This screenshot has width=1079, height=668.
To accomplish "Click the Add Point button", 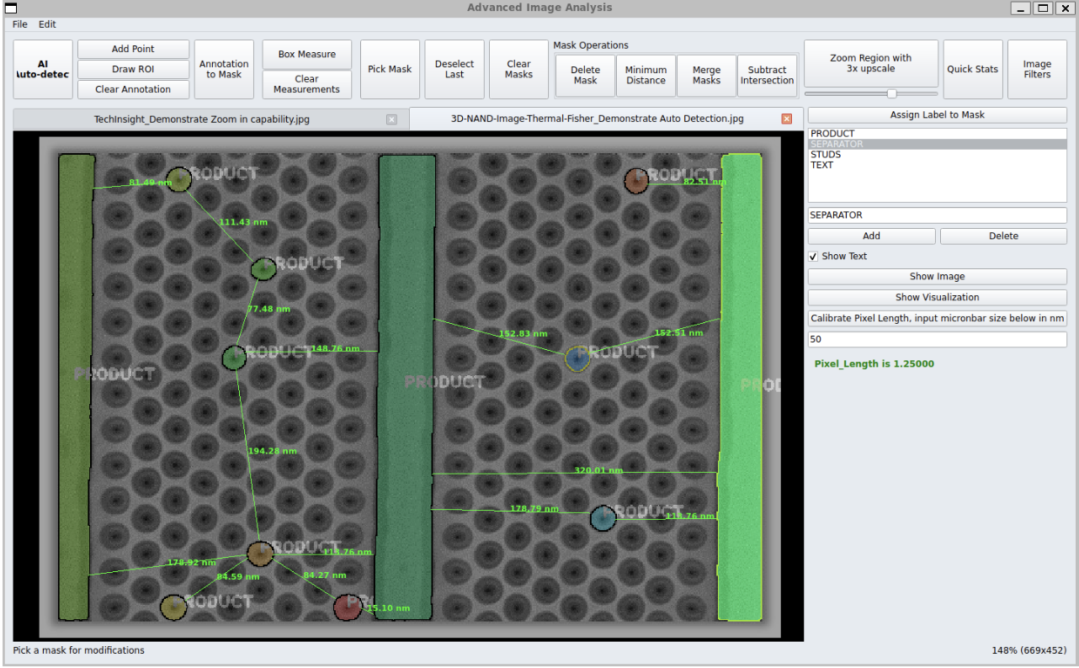I will click(133, 49).
